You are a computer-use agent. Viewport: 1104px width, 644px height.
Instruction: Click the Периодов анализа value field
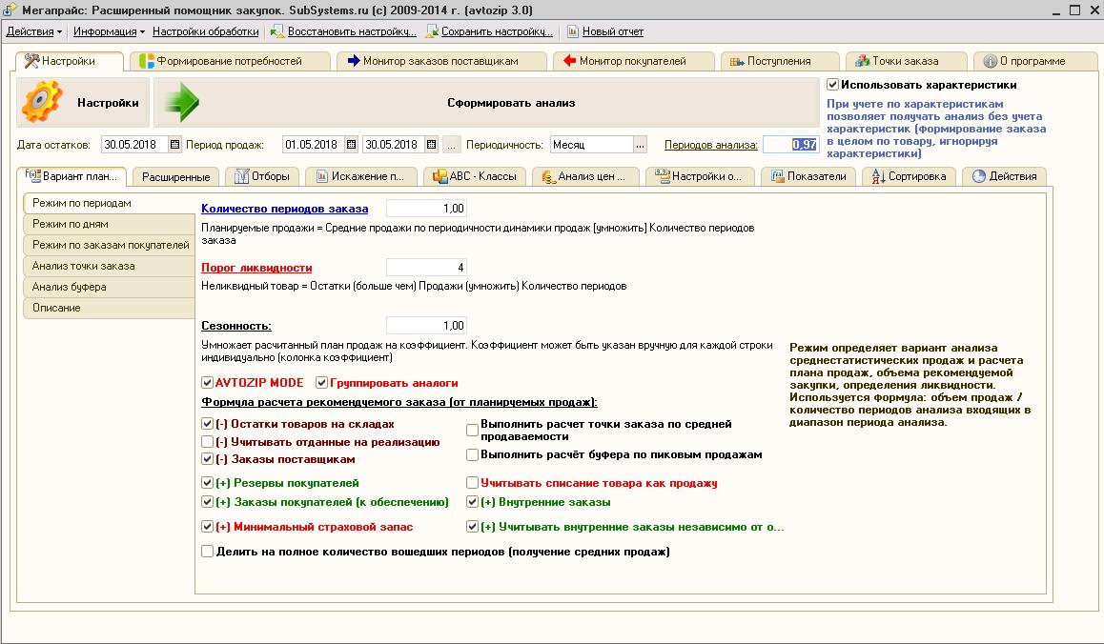coord(789,145)
